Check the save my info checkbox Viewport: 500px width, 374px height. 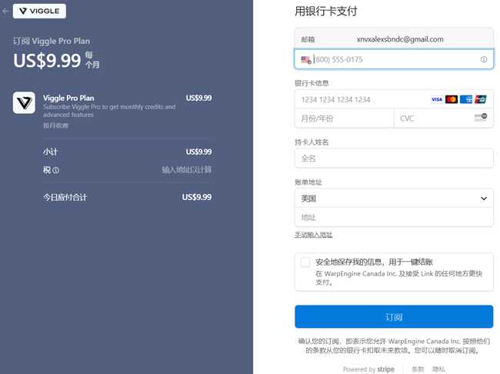[305, 262]
